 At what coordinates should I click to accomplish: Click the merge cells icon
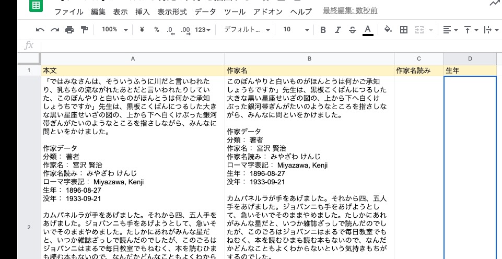419,30
